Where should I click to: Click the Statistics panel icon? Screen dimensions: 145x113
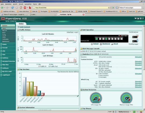(x=81, y=54)
